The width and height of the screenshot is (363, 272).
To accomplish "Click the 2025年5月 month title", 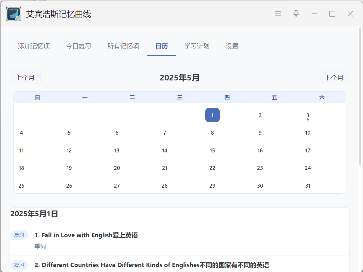I will point(180,78).
